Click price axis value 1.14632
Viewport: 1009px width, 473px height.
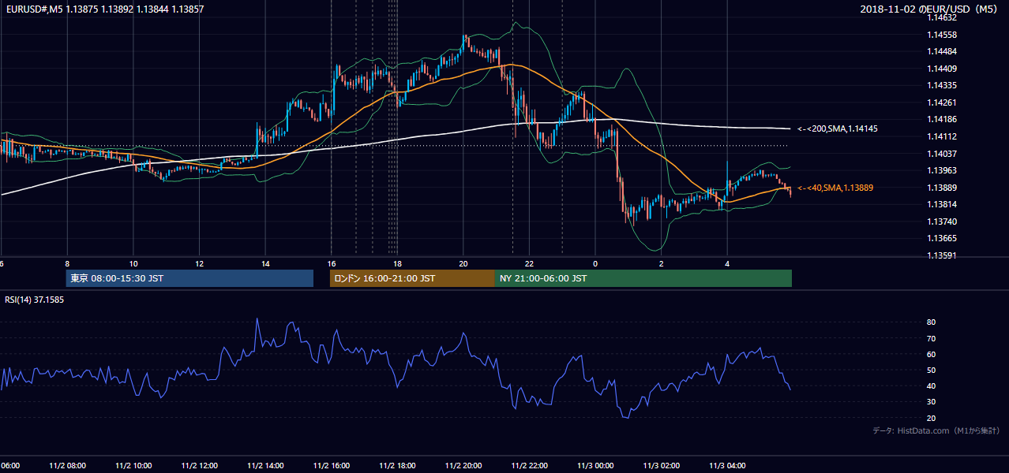[942, 17]
